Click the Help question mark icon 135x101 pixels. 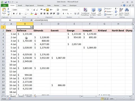pyautogui.click(x=124, y=5)
